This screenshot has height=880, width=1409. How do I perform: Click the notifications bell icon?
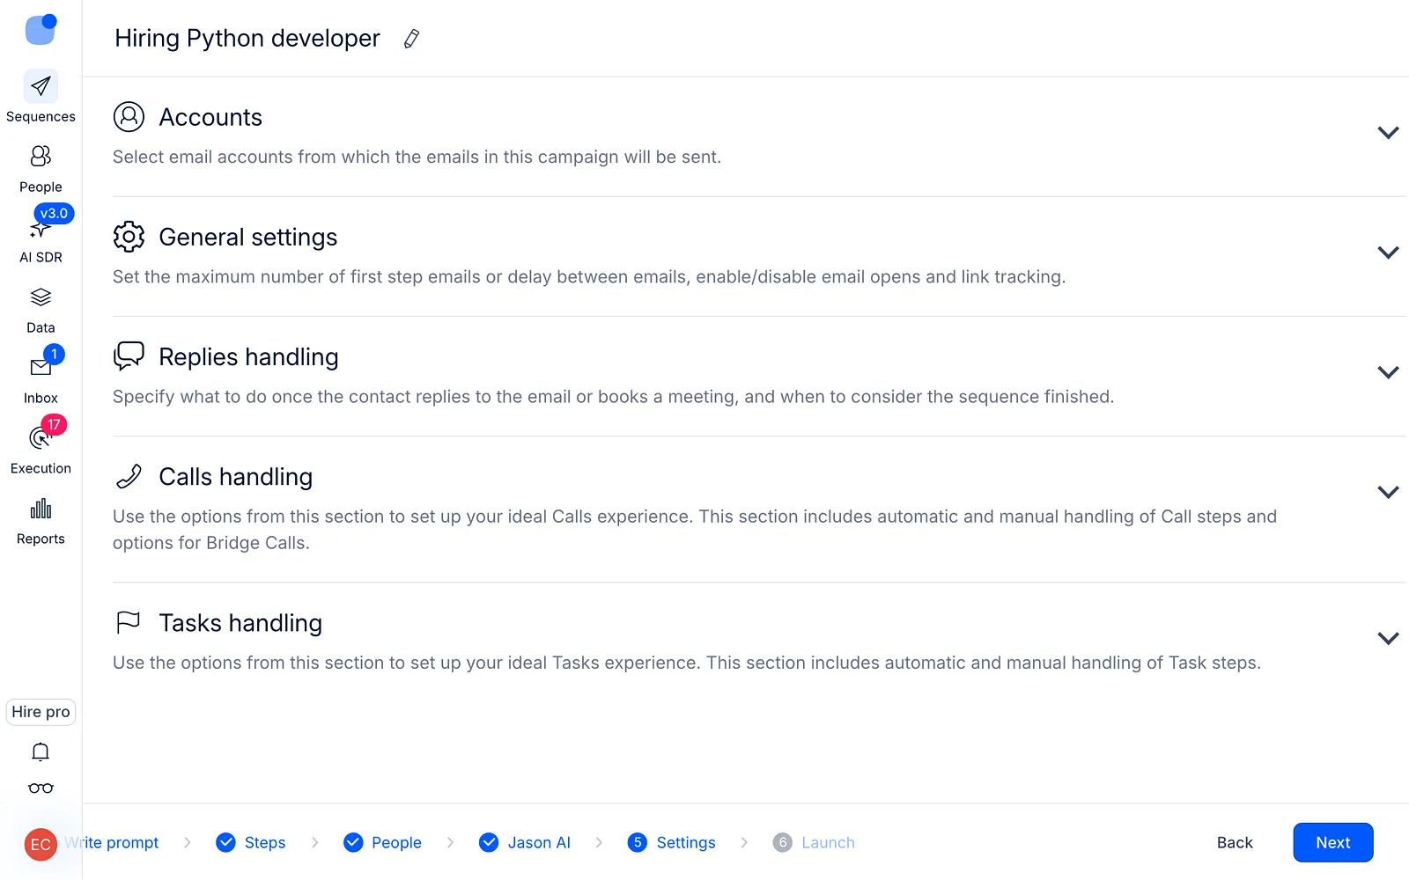tap(41, 752)
